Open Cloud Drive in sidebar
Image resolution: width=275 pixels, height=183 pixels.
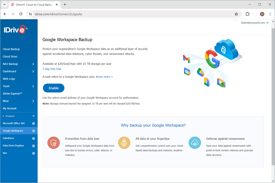10,56
